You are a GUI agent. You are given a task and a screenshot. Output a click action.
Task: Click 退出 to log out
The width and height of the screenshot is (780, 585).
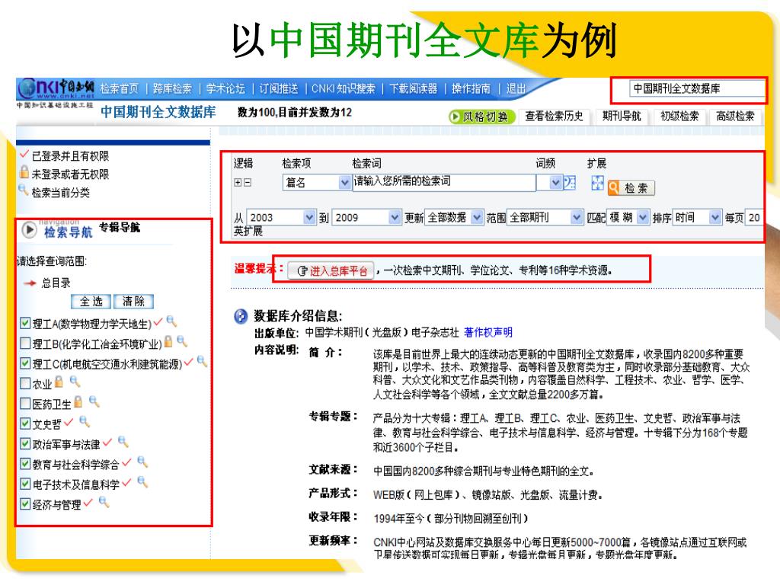tap(516, 88)
